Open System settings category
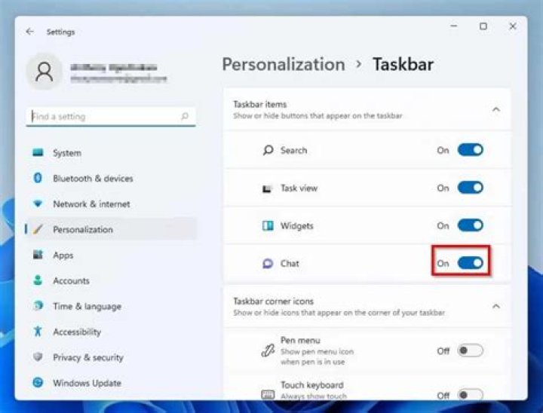The height and width of the screenshot is (413, 543). point(112,153)
